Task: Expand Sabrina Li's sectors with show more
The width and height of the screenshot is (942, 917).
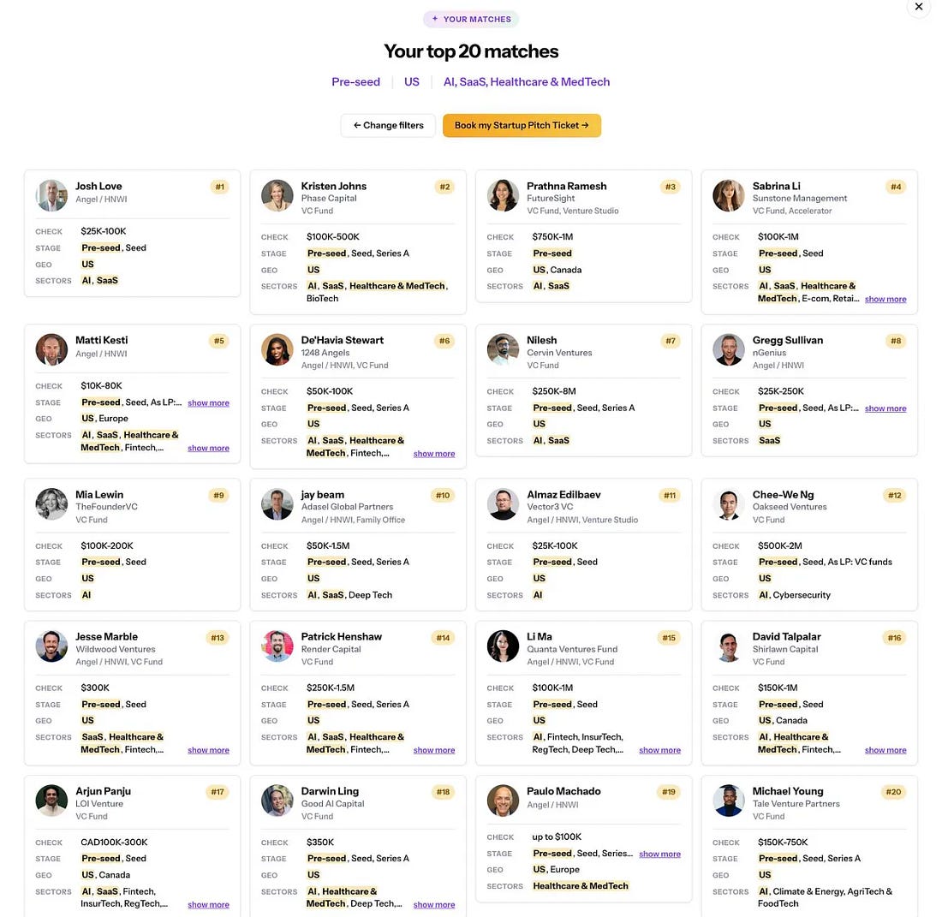Action: tap(885, 299)
